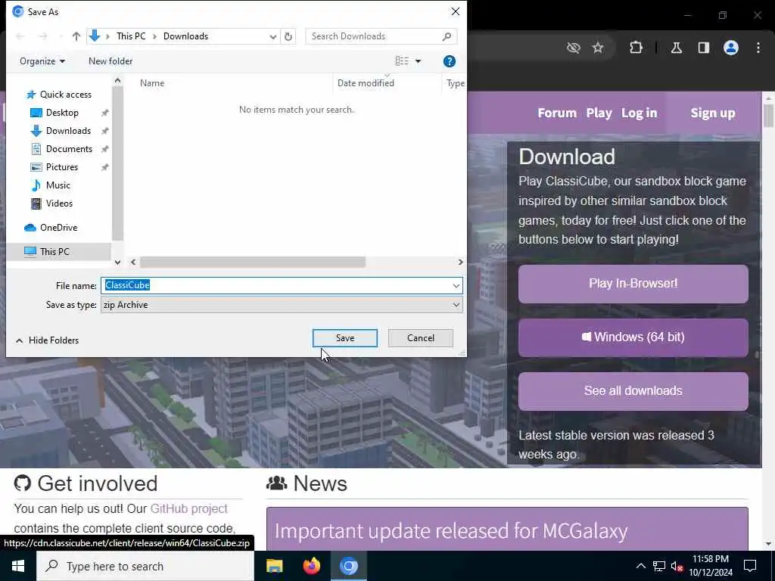
Task: Open the Chrome extensions puzzle icon
Action: tap(636, 48)
